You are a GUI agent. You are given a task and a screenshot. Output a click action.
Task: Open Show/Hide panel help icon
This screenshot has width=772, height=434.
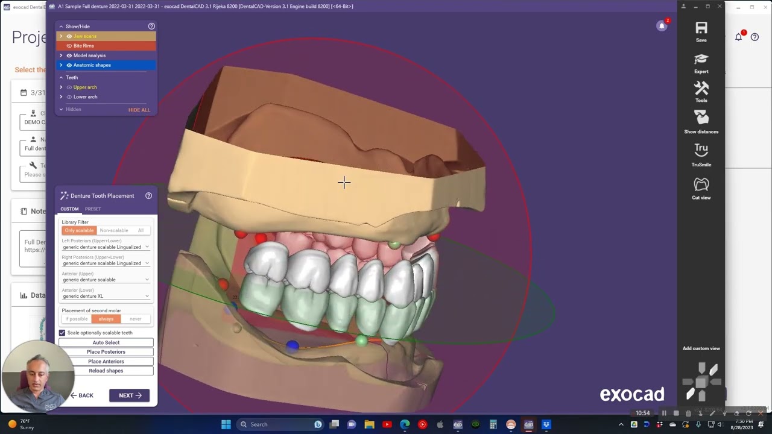151,27
